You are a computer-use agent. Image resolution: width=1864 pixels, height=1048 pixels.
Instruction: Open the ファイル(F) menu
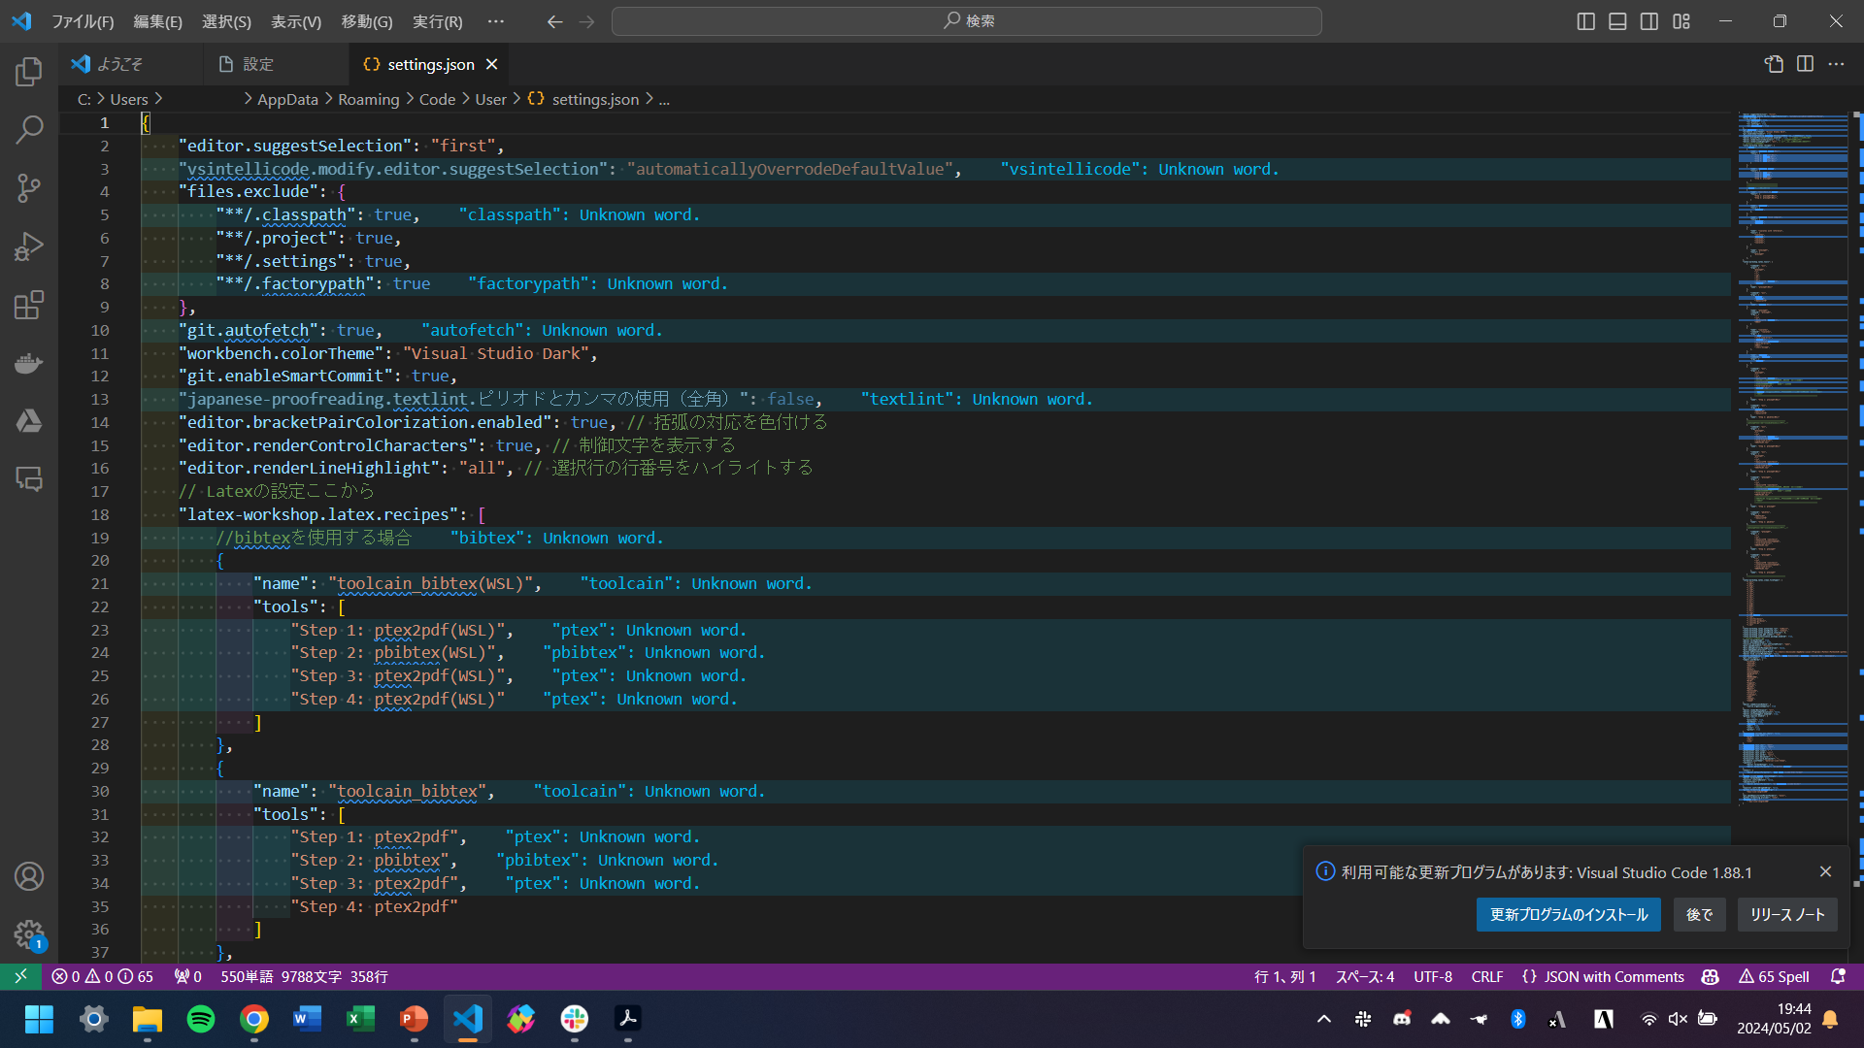coord(82,21)
